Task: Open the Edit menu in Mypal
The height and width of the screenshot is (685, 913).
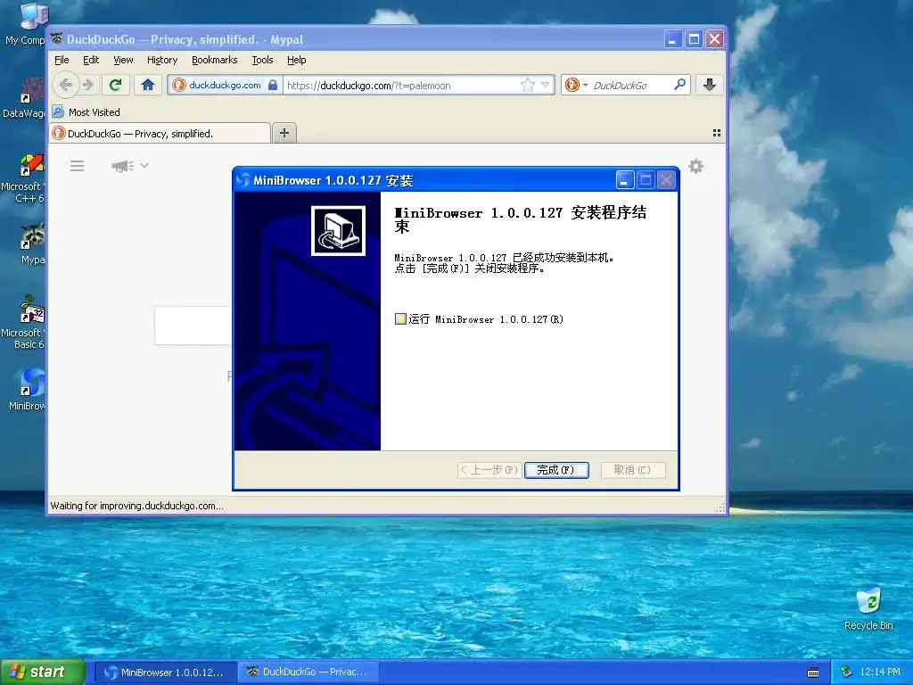Action: [91, 60]
